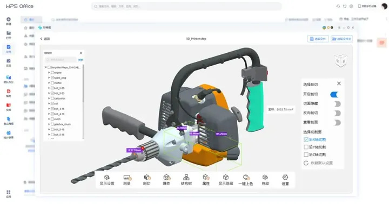The image size is (389, 204).
Task: Click the 一键上色 one-click color tool
Action: pos(246,180)
